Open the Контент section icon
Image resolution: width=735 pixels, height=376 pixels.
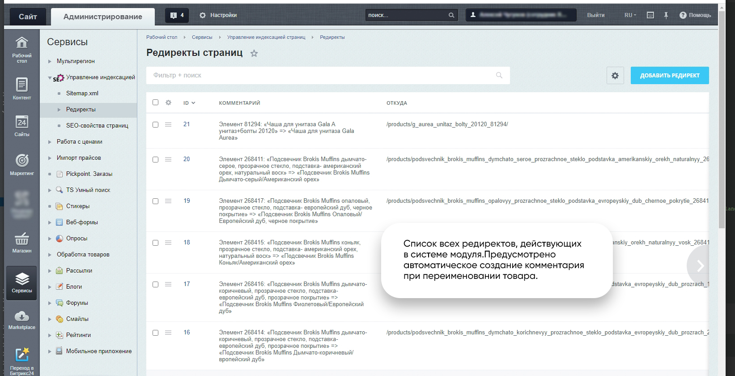pyautogui.click(x=21, y=88)
